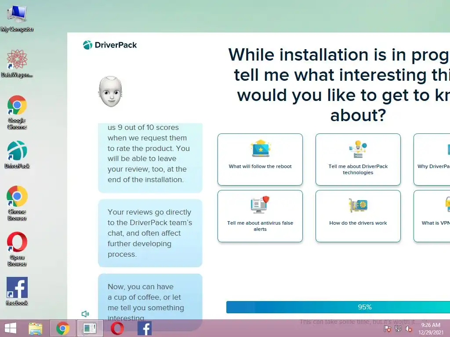The height and width of the screenshot is (337, 450).
Task: Launch Chrome Browser desktop shortcut
Action: click(17, 203)
